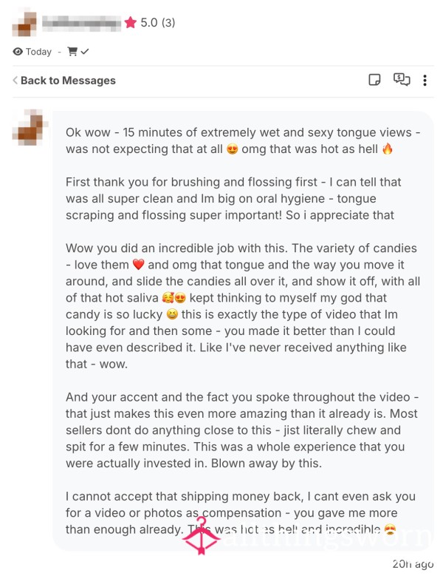Viewport: 443px width, 576px height.
Task: Click the "Today" last-seen label
Action: tap(38, 52)
